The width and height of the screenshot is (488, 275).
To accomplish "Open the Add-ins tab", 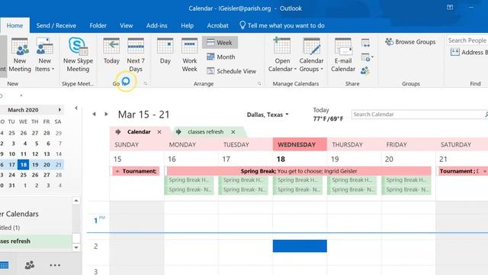I will tap(156, 25).
